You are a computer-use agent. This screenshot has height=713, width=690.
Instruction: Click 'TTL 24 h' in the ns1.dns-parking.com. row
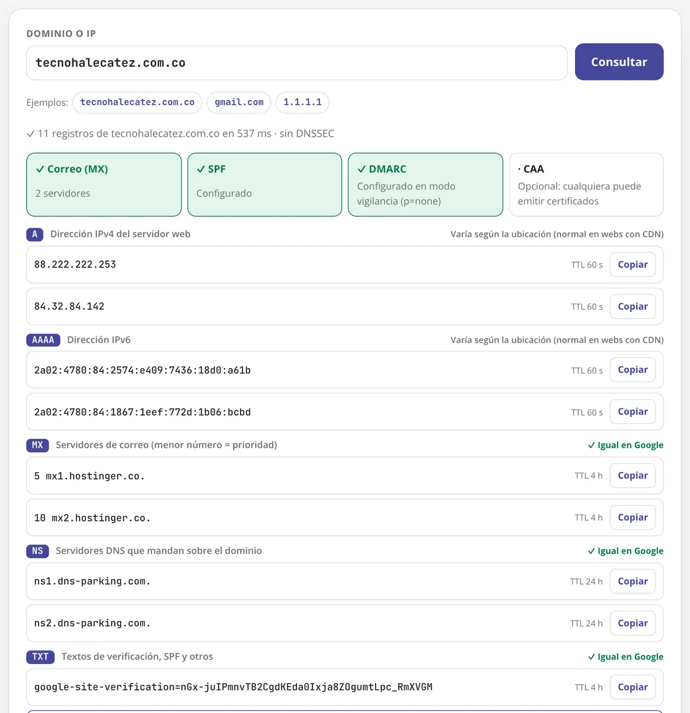tap(586, 581)
